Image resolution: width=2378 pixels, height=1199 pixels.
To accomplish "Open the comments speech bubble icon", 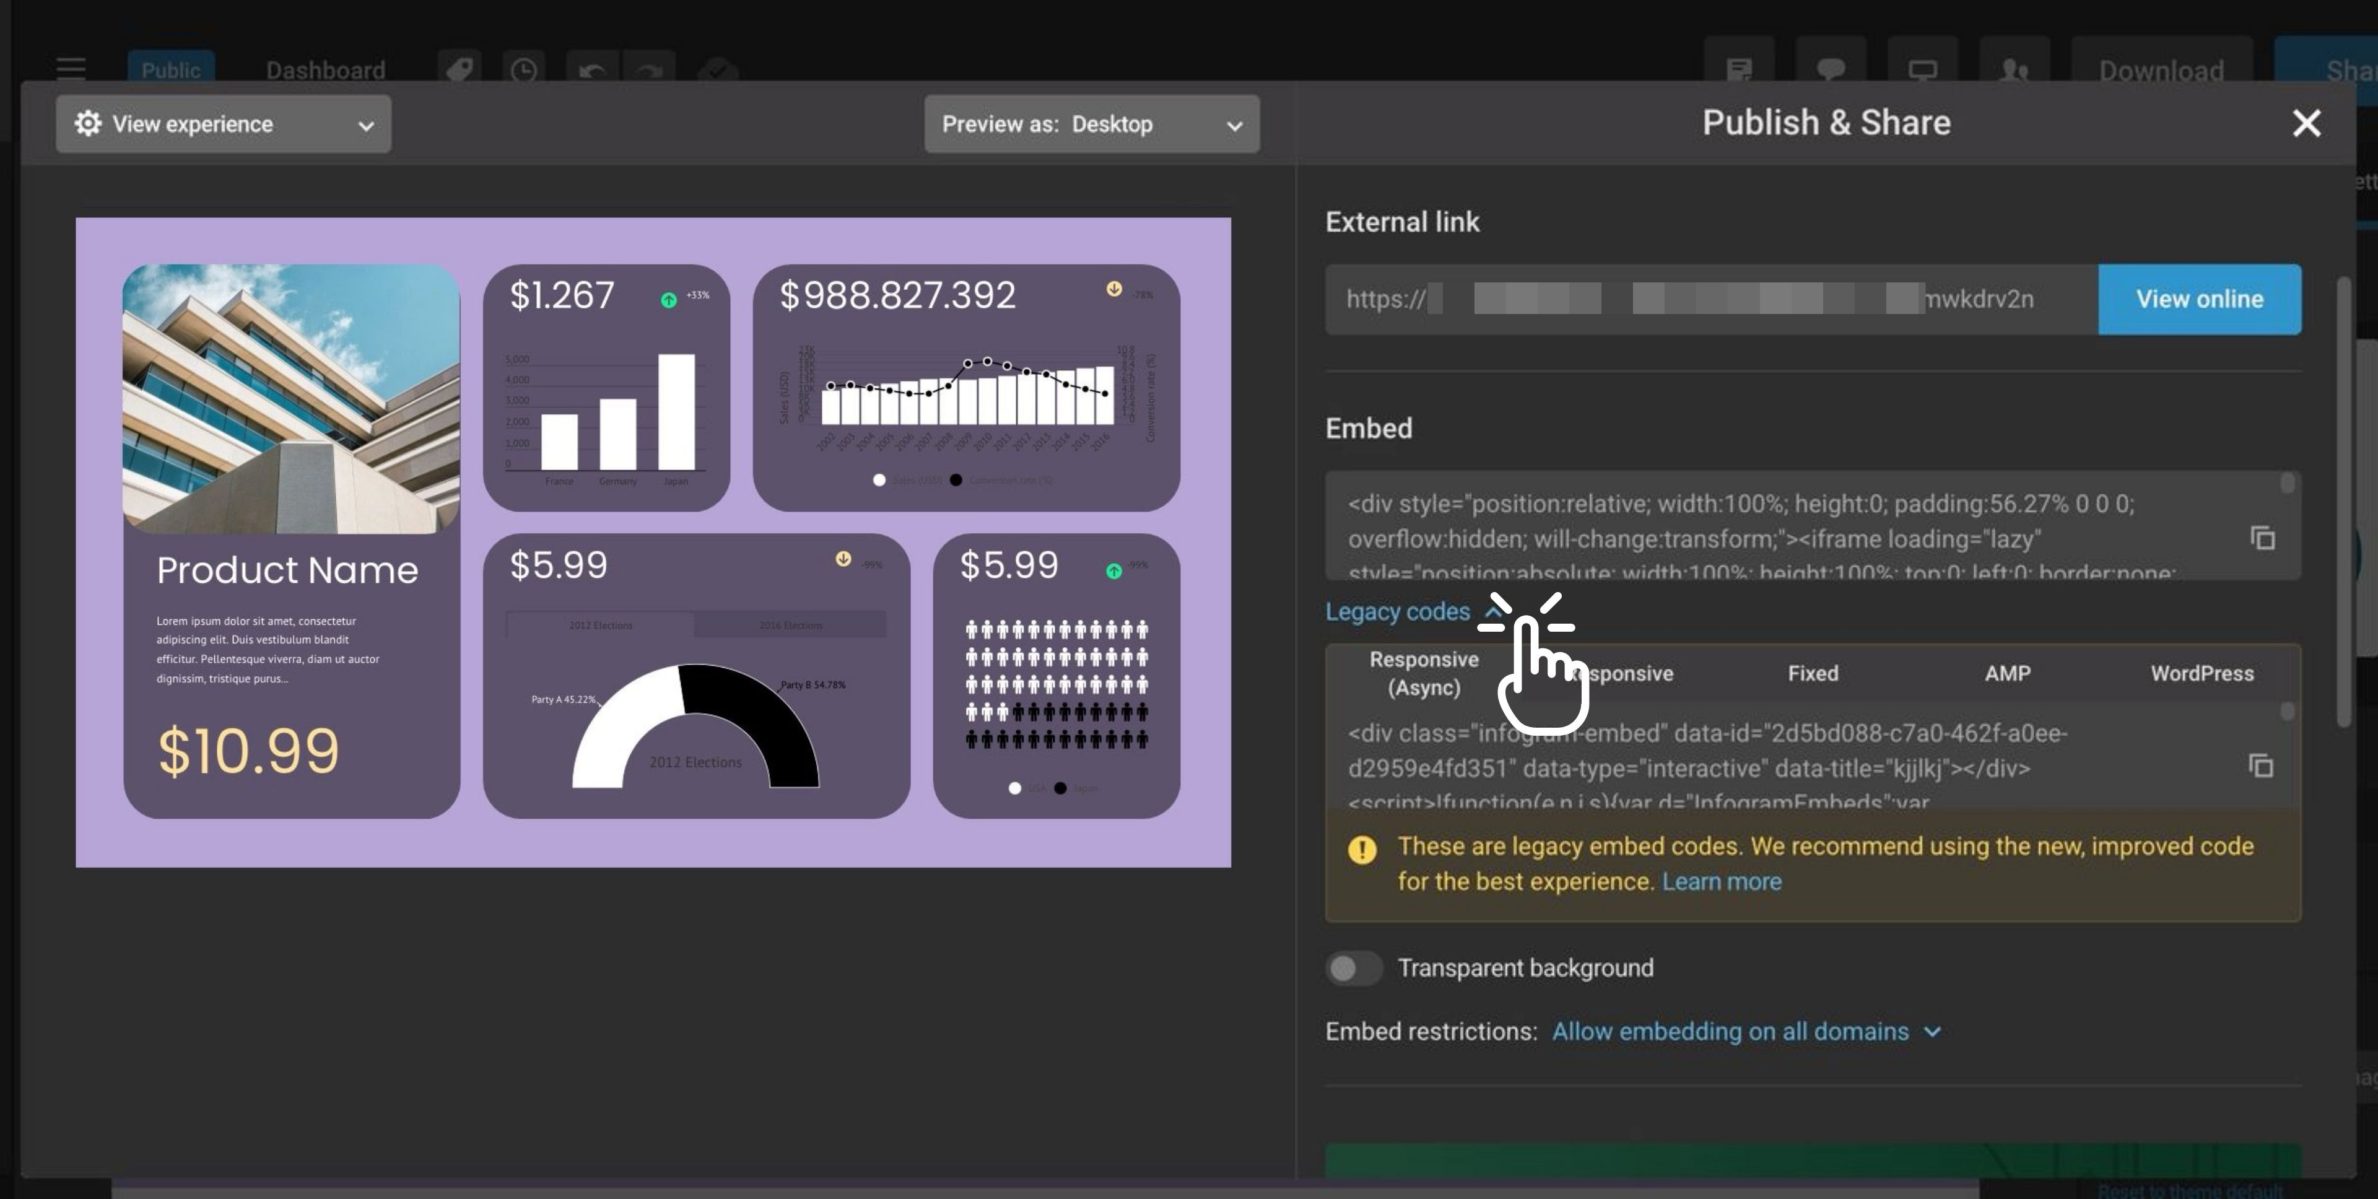I will [1831, 70].
